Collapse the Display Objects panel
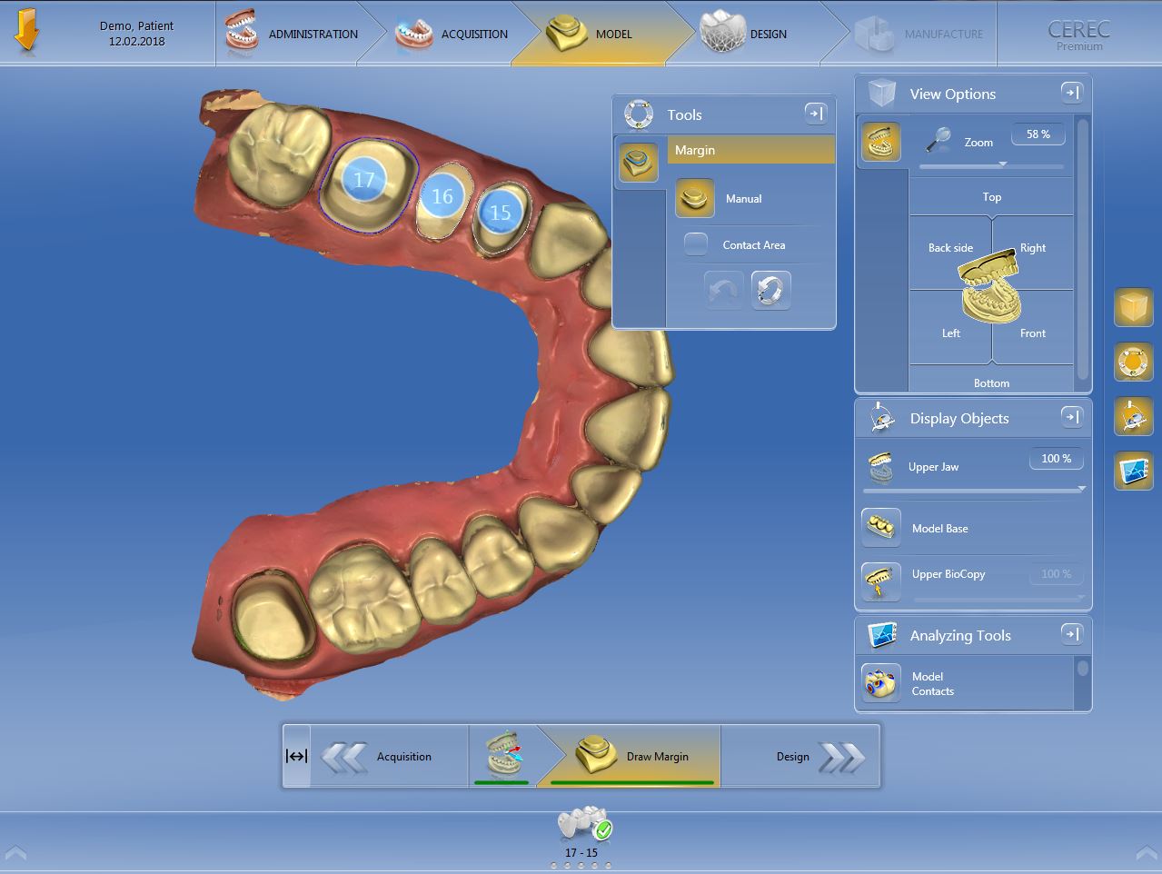Screen dimensions: 1162x874 (1071, 417)
